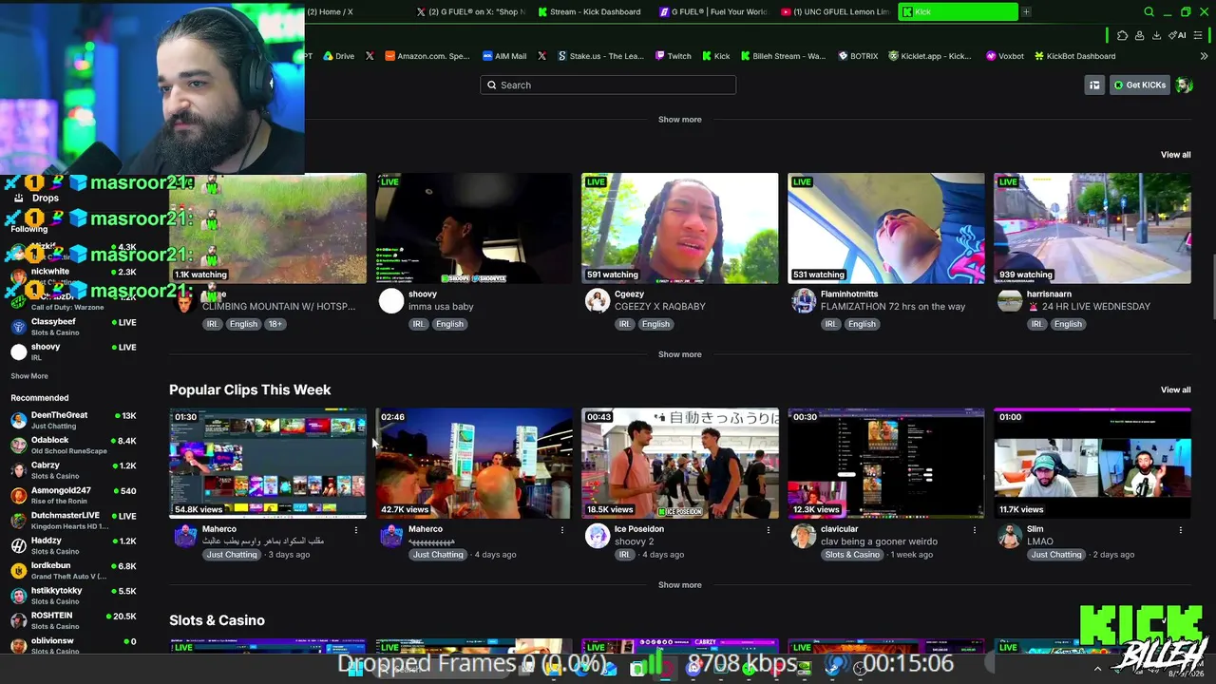Switch to Stream - Kick Dashboard tab
This screenshot has width=1216, height=684.
pyautogui.click(x=590, y=12)
